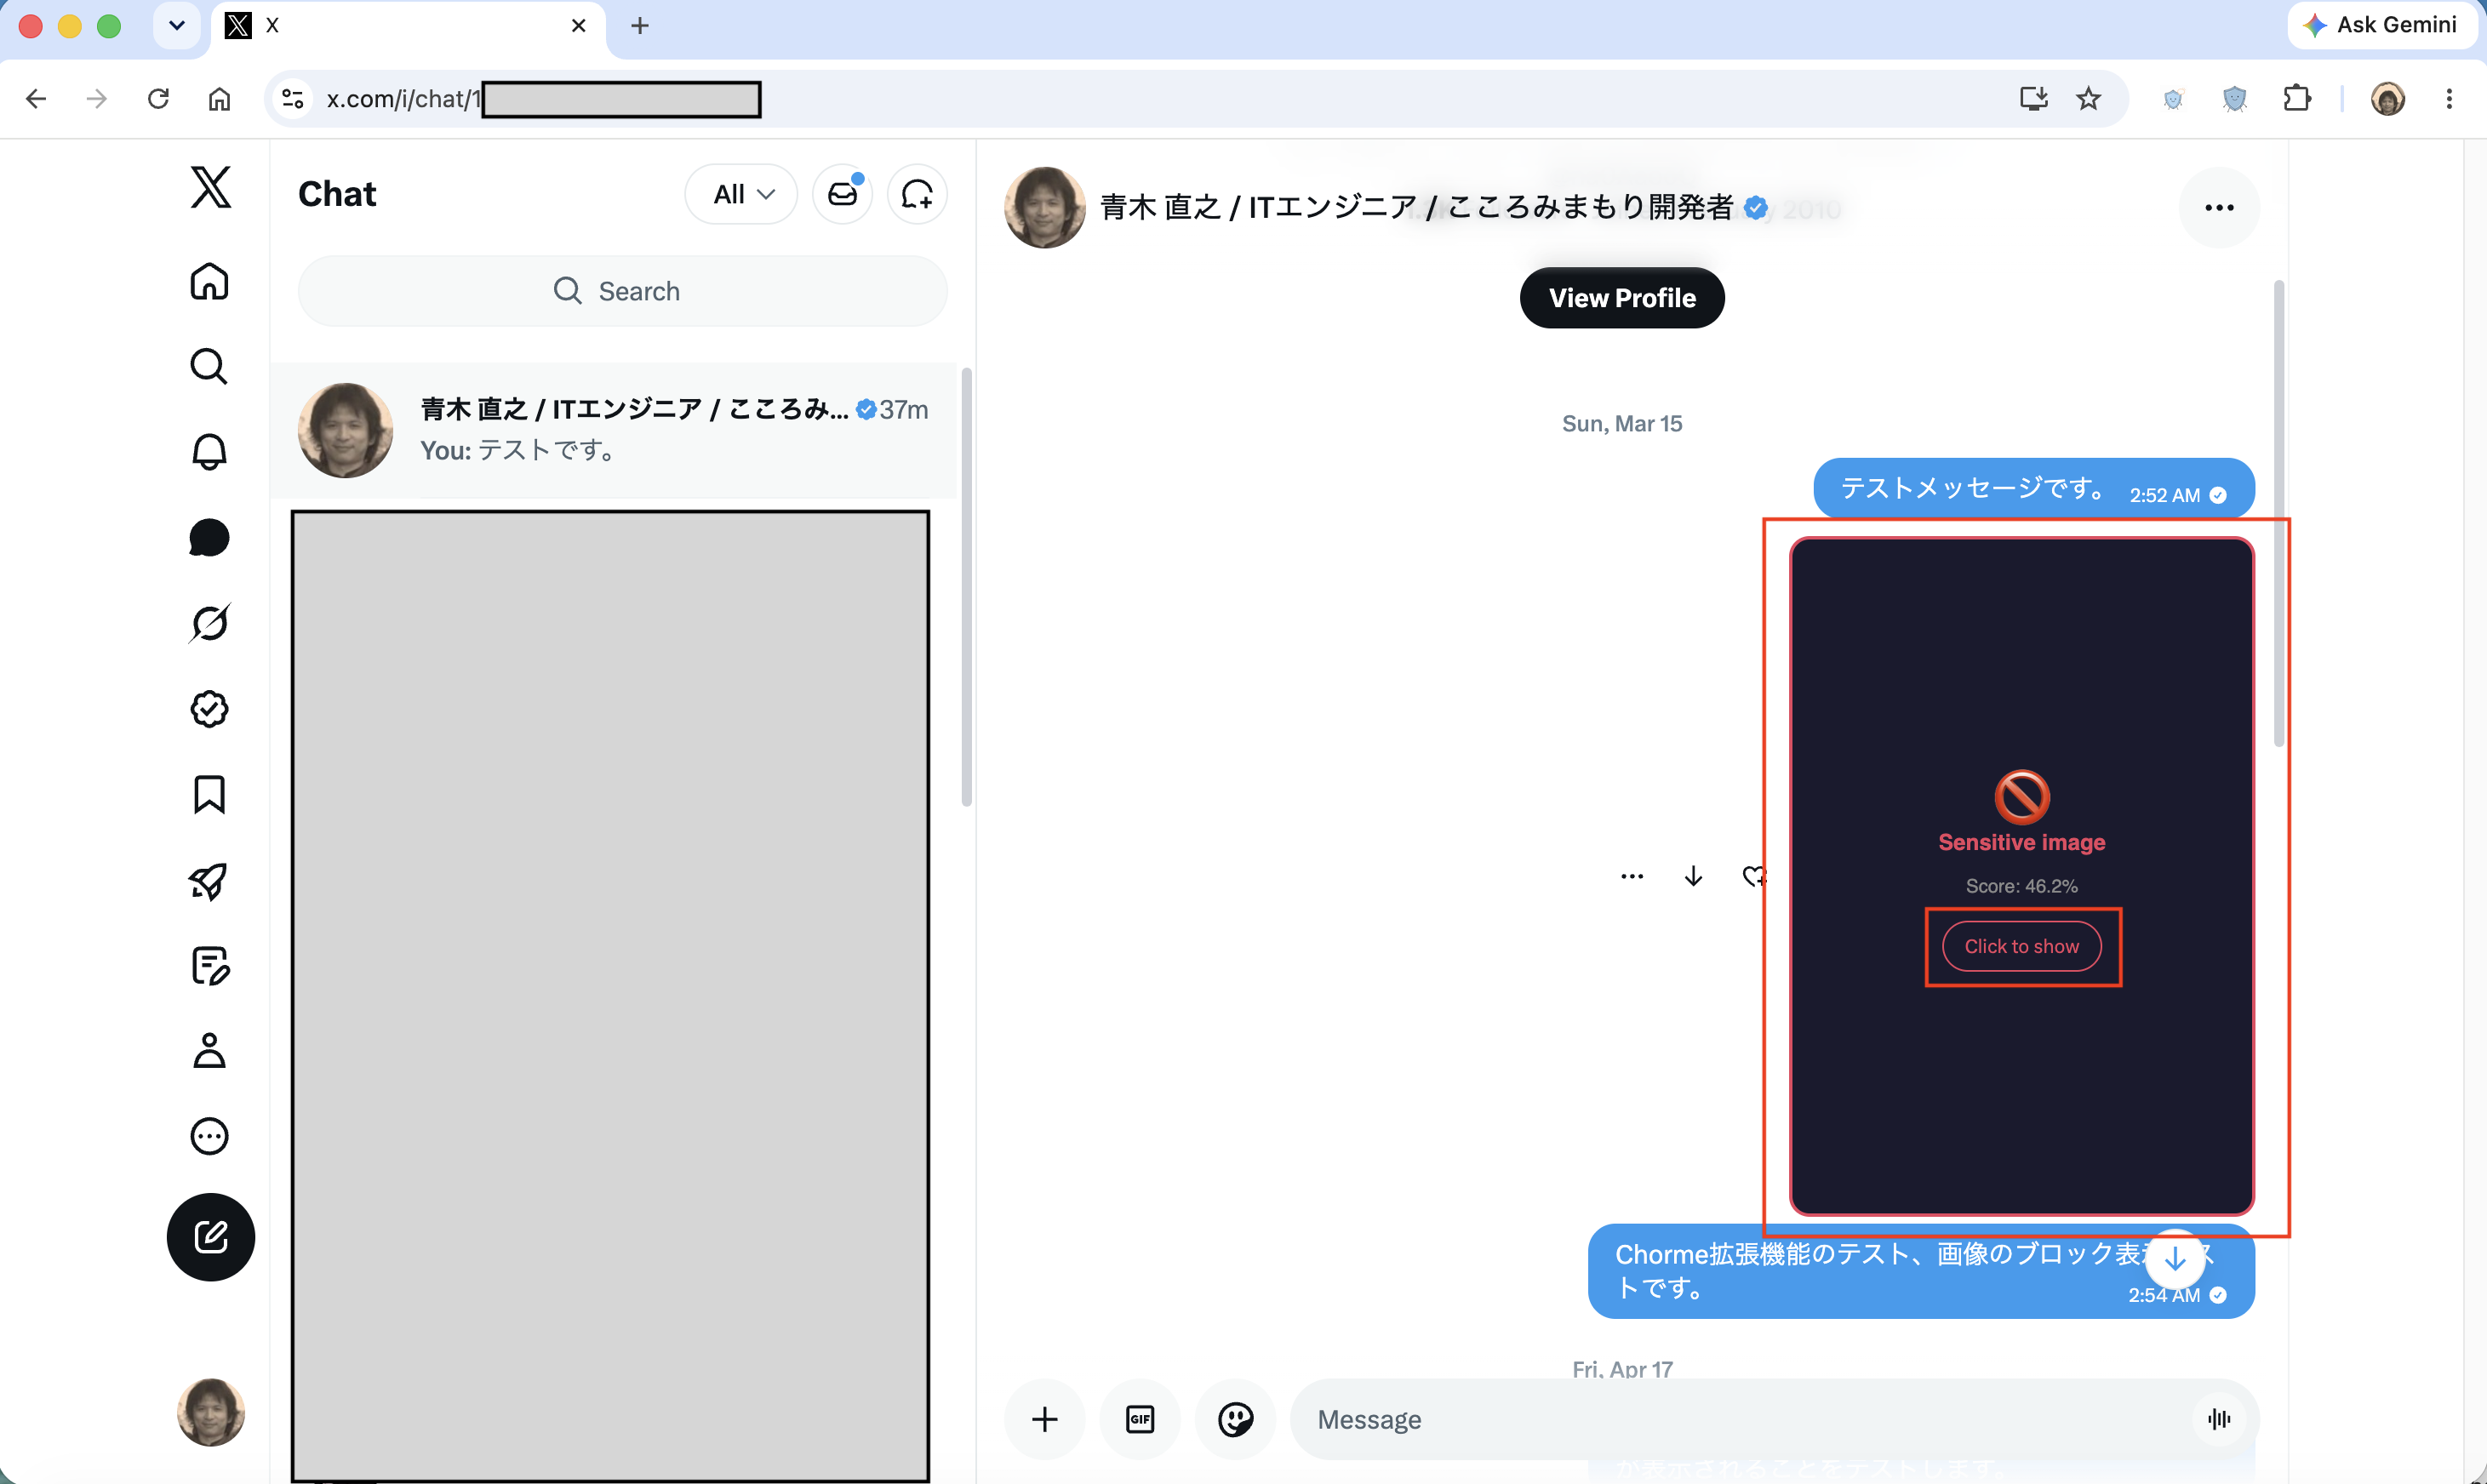Screen dimensions: 2487x1484
Task: Expand the tab search dropdown
Action: coord(177,25)
